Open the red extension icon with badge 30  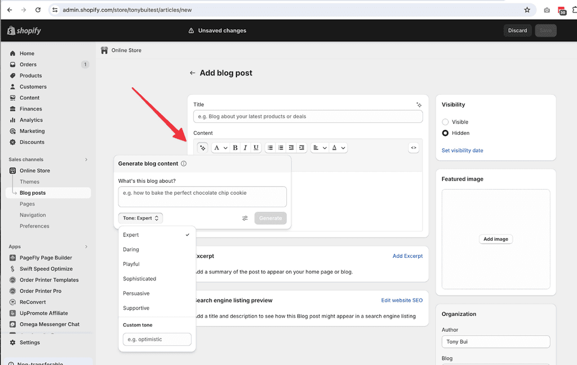pos(562,10)
